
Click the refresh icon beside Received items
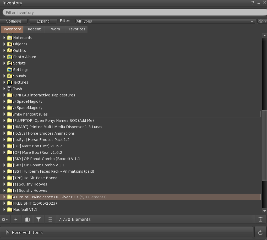point(260,232)
